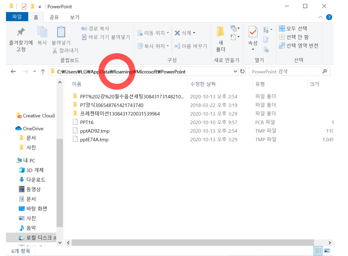Go up one folder level arrow
This screenshot has height=256, width=348.
point(43,71)
